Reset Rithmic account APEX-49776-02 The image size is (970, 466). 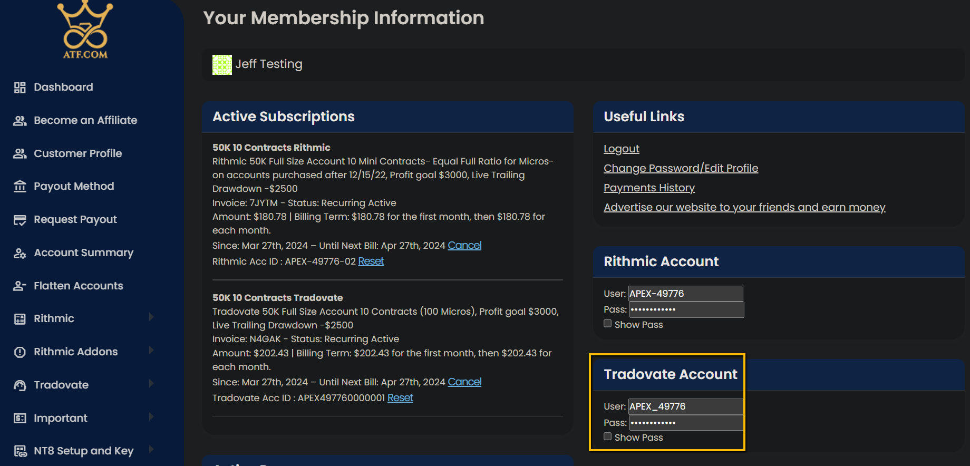point(371,261)
